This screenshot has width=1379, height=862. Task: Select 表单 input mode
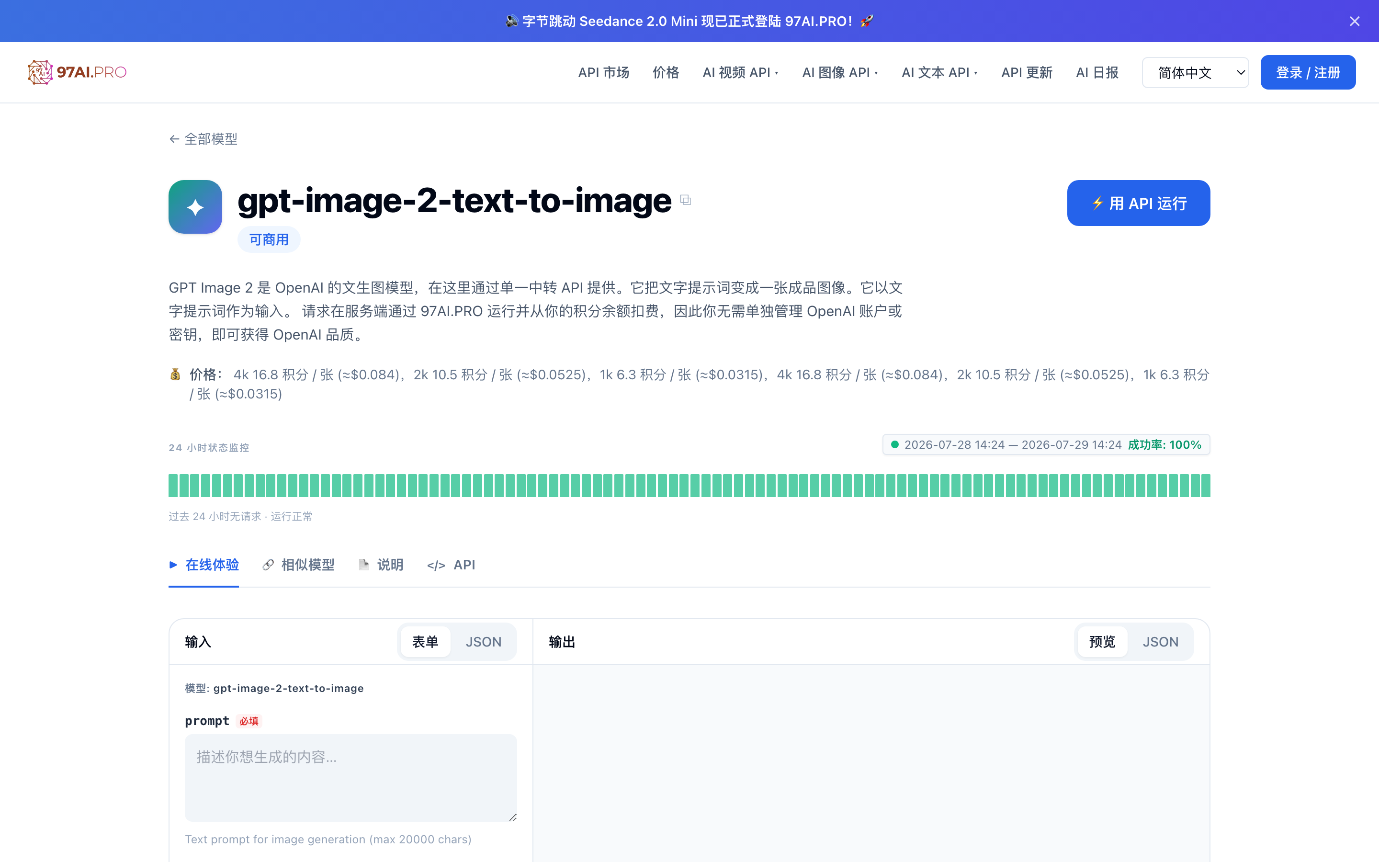point(425,642)
